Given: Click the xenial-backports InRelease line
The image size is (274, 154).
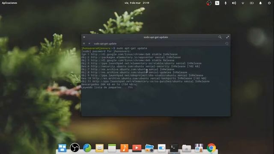Looking at the screenshot, I should (x=144, y=78).
